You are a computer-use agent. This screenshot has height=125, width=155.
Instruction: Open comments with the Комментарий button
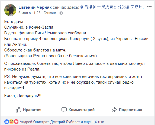click(x=82, y=110)
